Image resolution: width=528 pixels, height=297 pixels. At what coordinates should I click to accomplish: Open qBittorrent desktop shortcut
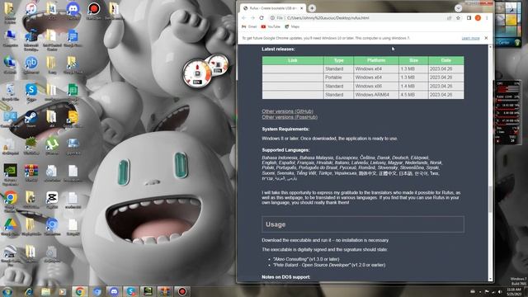pos(31,64)
